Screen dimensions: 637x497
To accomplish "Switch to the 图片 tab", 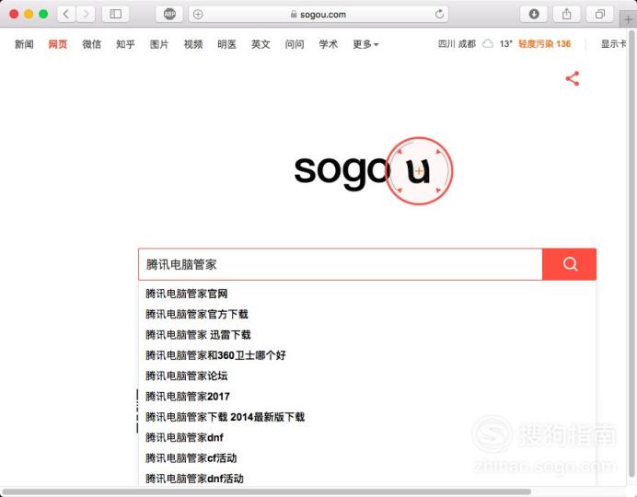I will pos(159,44).
